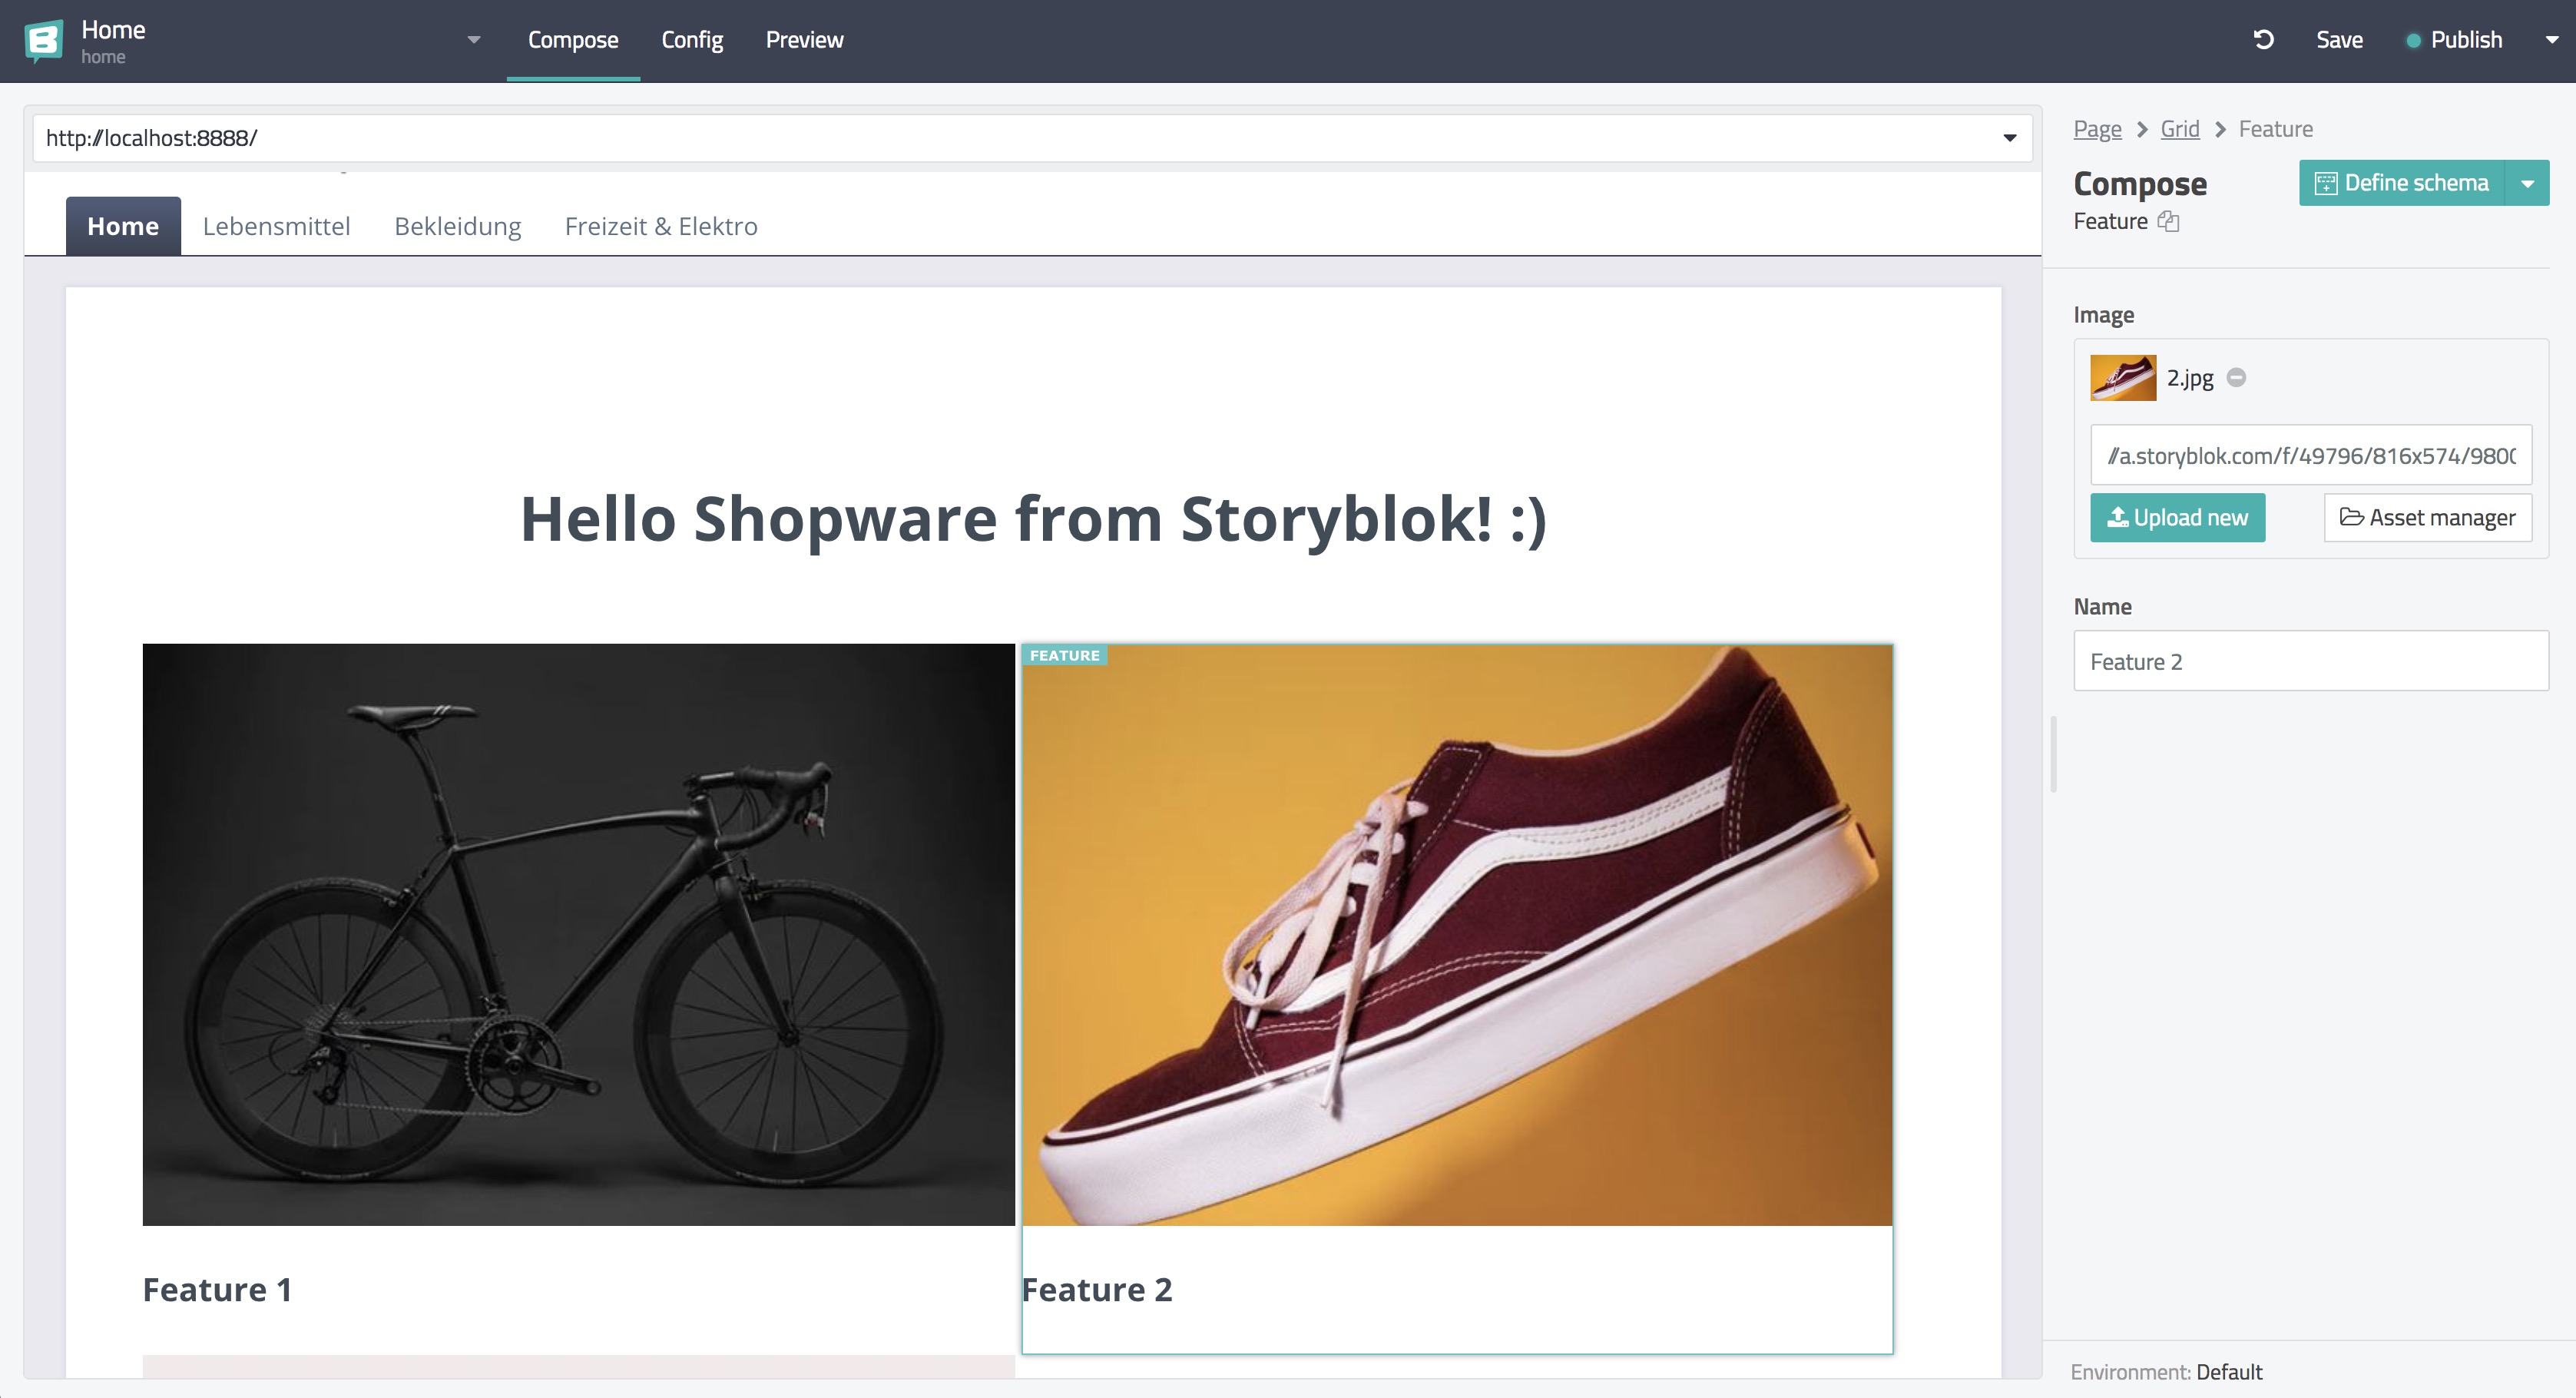Click the undo arrow icon
The width and height of the screenshot is (2576, 1398).
click(2264, 40)
